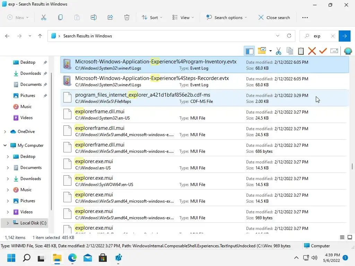Click the envelope email icon

coord(334,51)
